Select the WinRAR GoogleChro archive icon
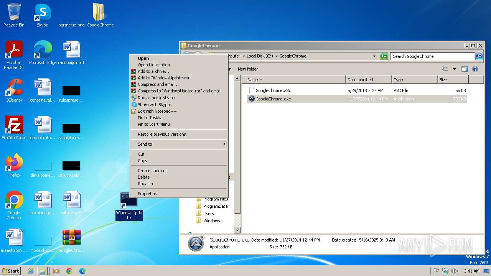 71,241
